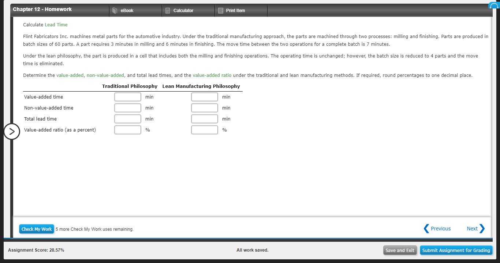
Task: Click the non-value-added term link
Action: tap(106, 75)
